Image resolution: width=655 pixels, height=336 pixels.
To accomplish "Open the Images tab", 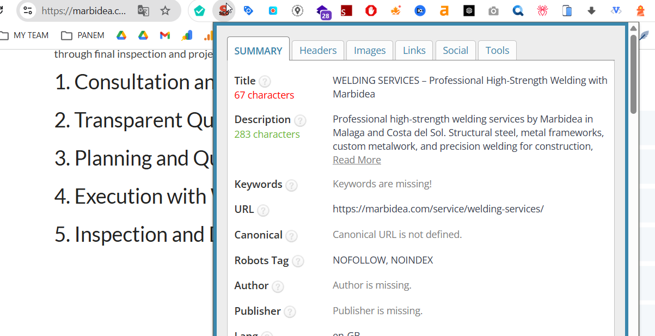I will 370,50.
